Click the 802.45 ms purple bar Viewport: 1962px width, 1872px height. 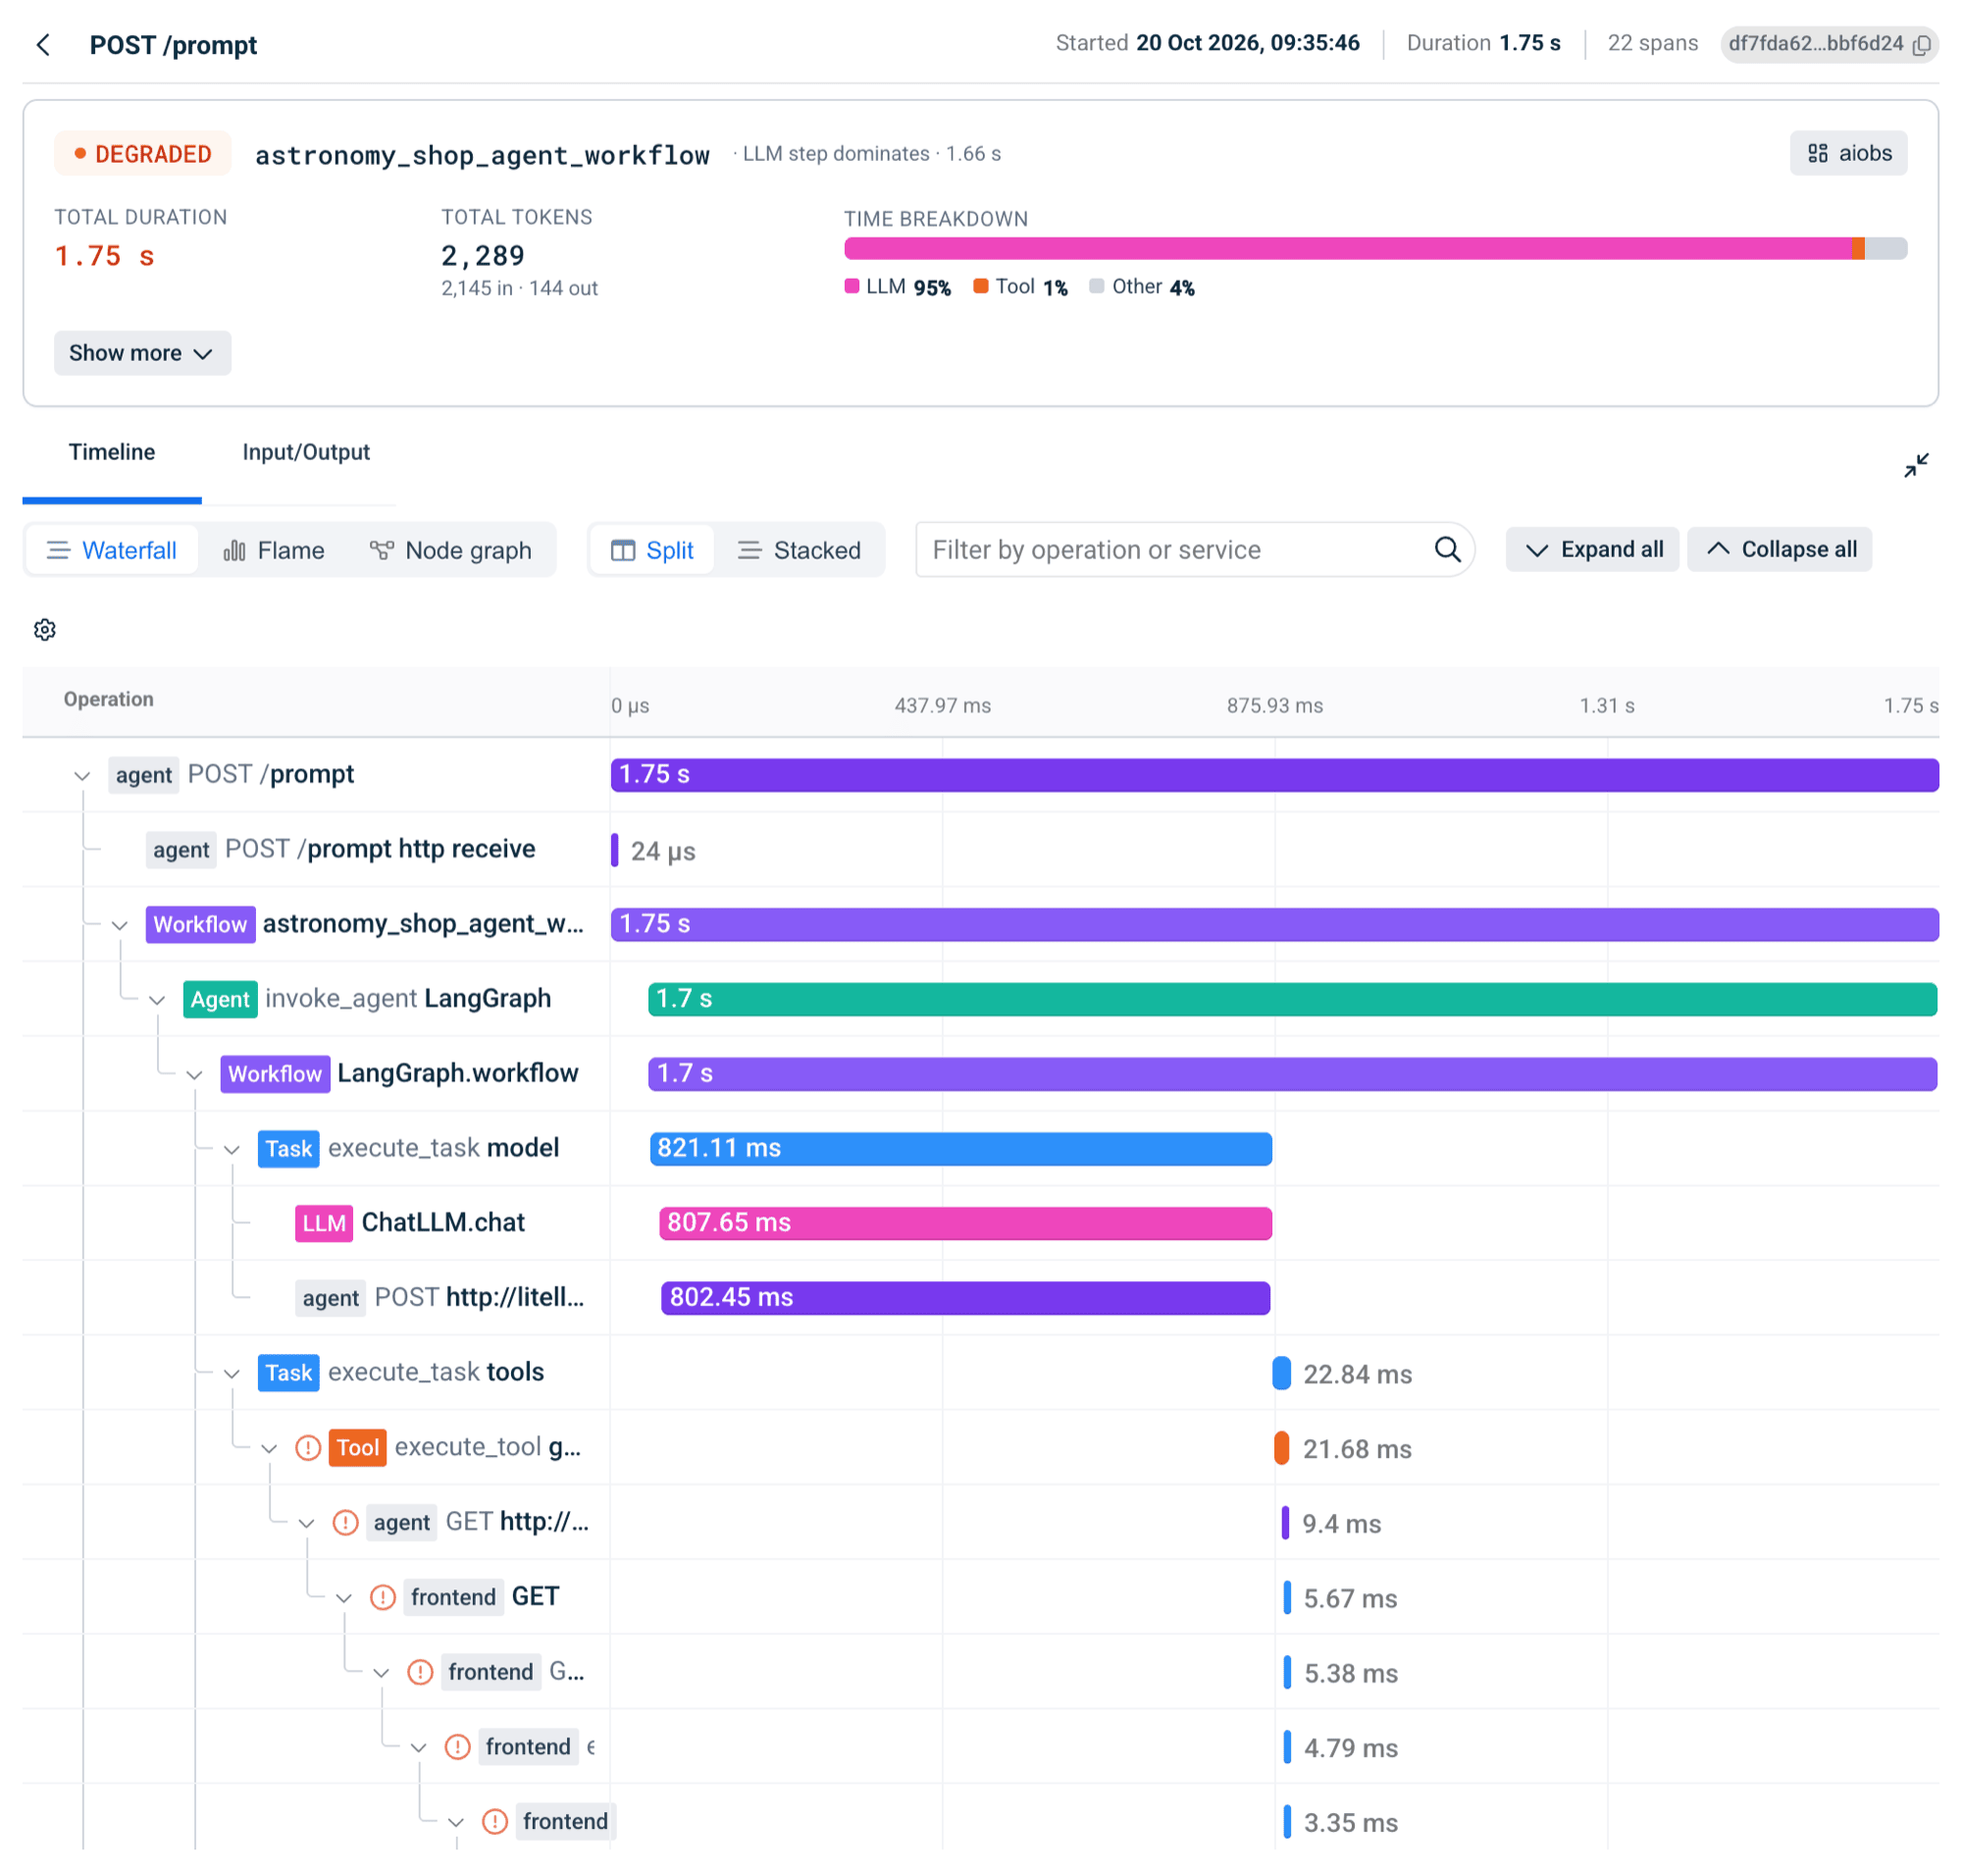click(x=965, y=1298)
